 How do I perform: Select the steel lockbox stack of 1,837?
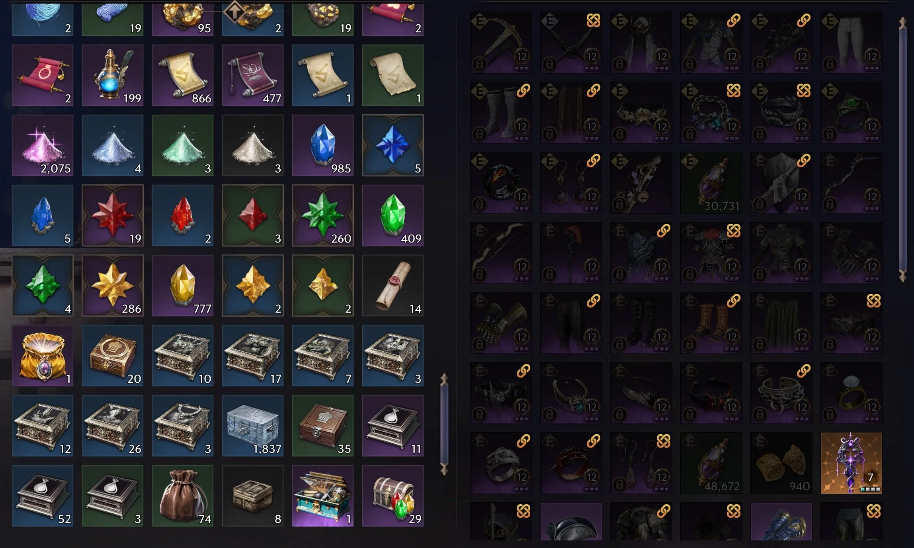253,426
